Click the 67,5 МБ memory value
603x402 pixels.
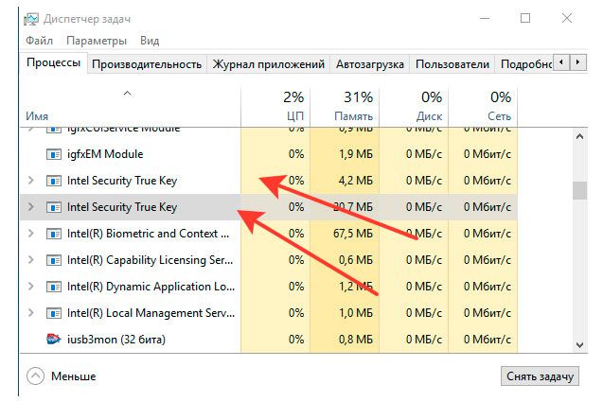coord(353,234)
